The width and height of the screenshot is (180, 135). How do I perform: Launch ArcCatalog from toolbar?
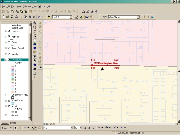[81, 17]
